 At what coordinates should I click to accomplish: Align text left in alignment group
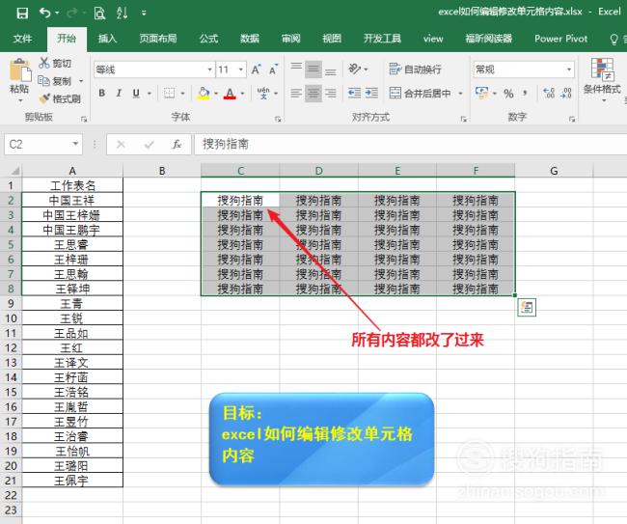(x=296, y=94)
